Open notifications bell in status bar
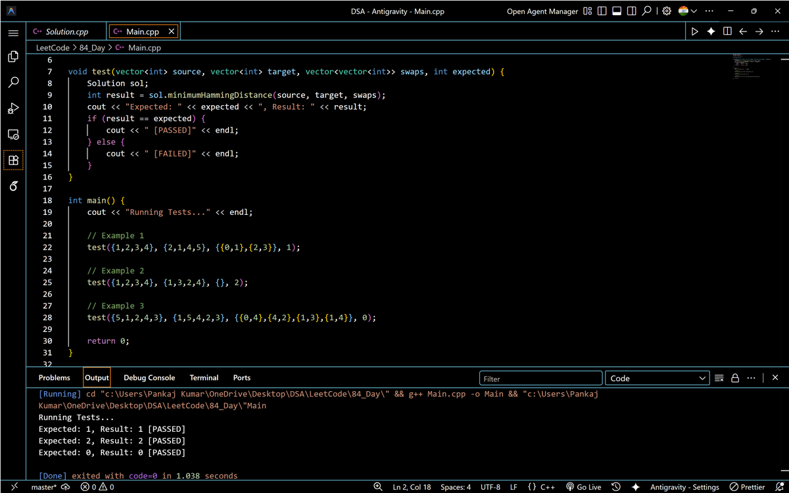 point(779,487)
